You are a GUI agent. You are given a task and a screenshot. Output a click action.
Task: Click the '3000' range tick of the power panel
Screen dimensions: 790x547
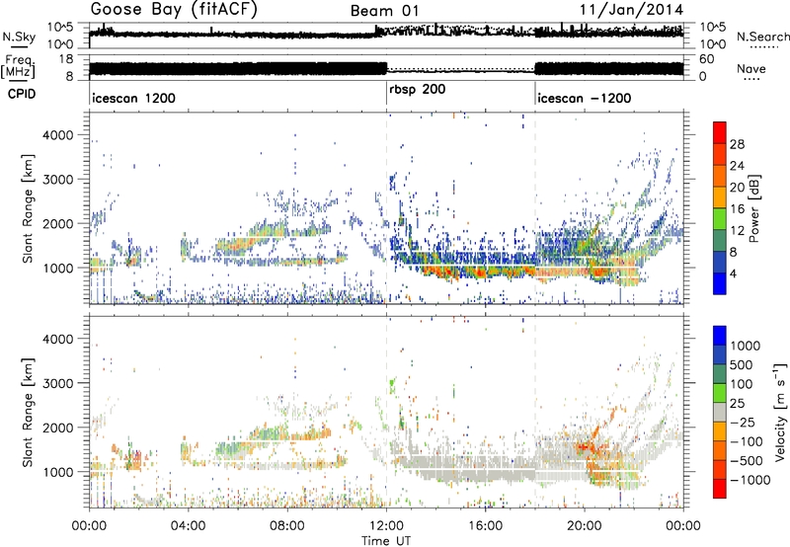(58, 180)
